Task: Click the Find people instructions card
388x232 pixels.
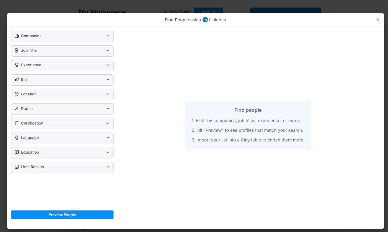Action: 248,125
